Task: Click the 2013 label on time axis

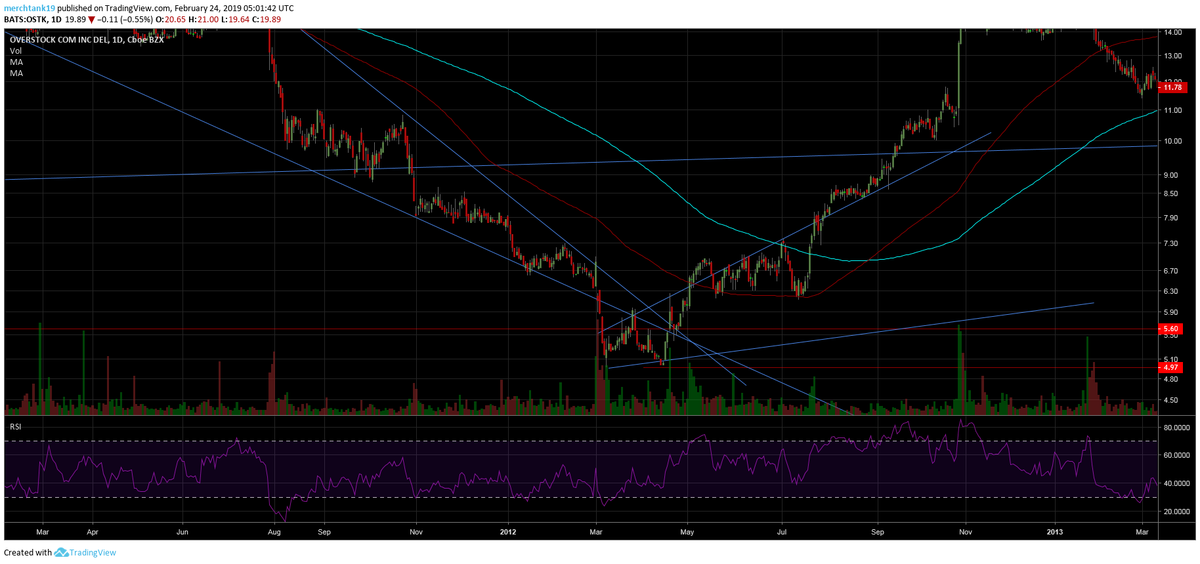Action: (1055, 532)
